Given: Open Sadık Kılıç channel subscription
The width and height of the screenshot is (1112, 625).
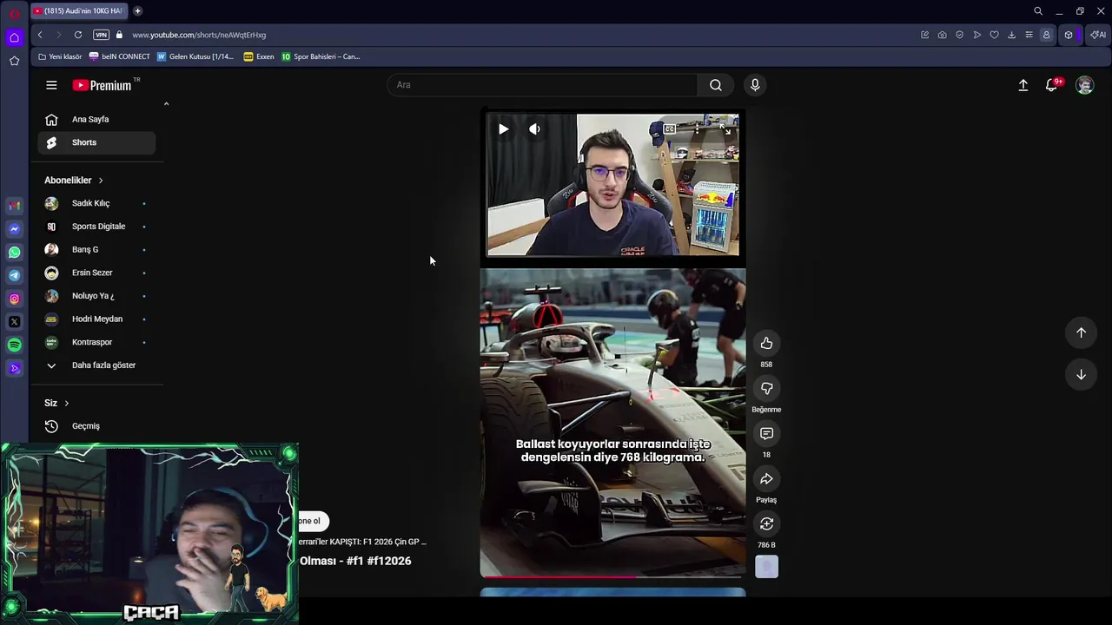Looking at the screenshot, I should click(96, 203).
